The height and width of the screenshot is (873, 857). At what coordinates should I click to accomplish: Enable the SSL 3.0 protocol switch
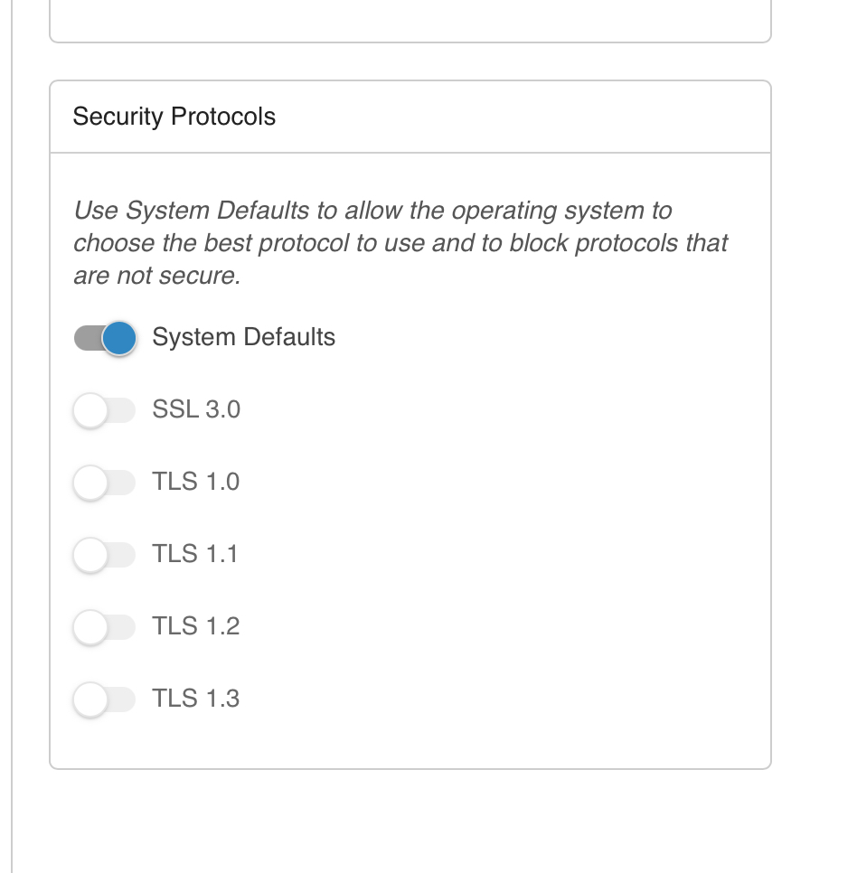pos(104,410)
